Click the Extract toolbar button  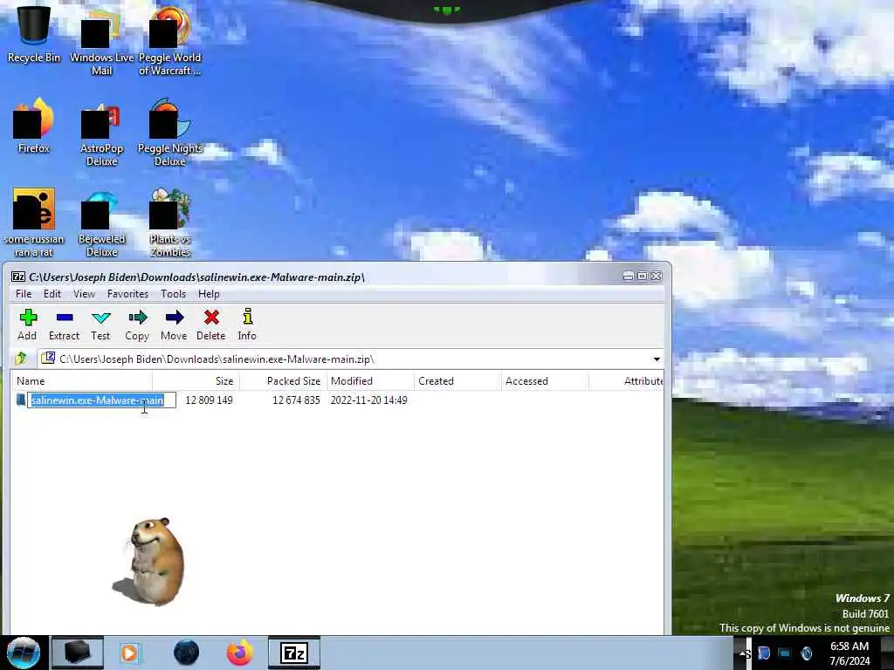pyautogui.click(x=64, y=325)
